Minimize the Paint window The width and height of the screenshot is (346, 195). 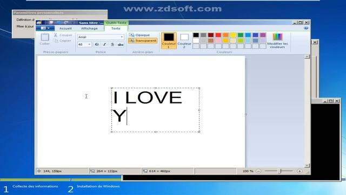point(295,23)
